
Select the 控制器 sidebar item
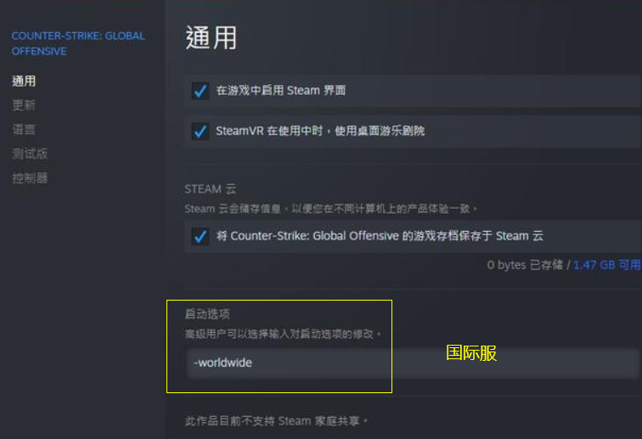30,178
